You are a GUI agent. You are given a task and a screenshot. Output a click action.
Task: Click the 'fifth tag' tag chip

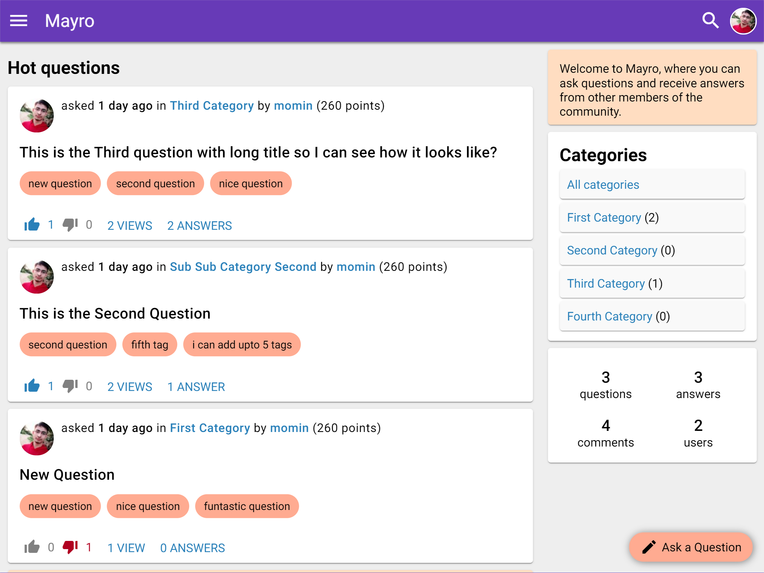150,345
